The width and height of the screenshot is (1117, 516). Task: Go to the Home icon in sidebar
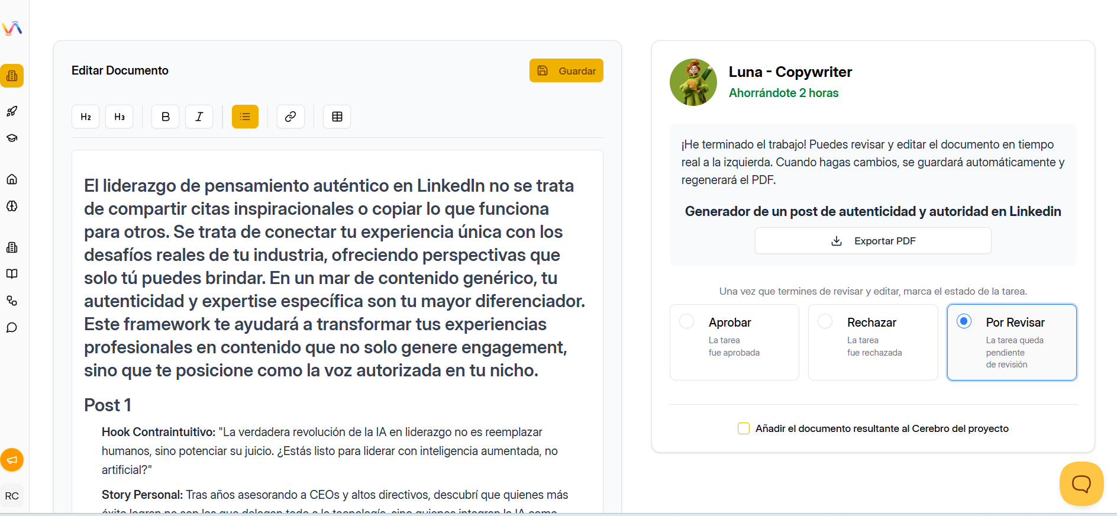coord(12,179)
